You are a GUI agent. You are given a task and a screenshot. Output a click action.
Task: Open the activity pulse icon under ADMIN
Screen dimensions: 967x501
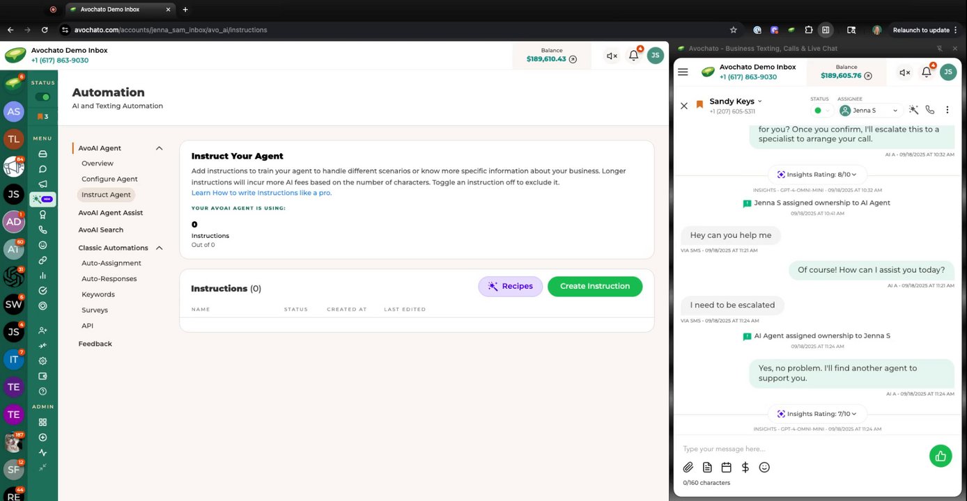(42, 453)
